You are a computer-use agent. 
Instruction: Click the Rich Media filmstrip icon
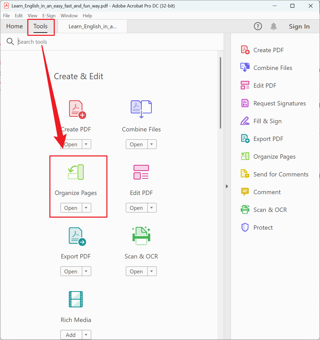76,299
